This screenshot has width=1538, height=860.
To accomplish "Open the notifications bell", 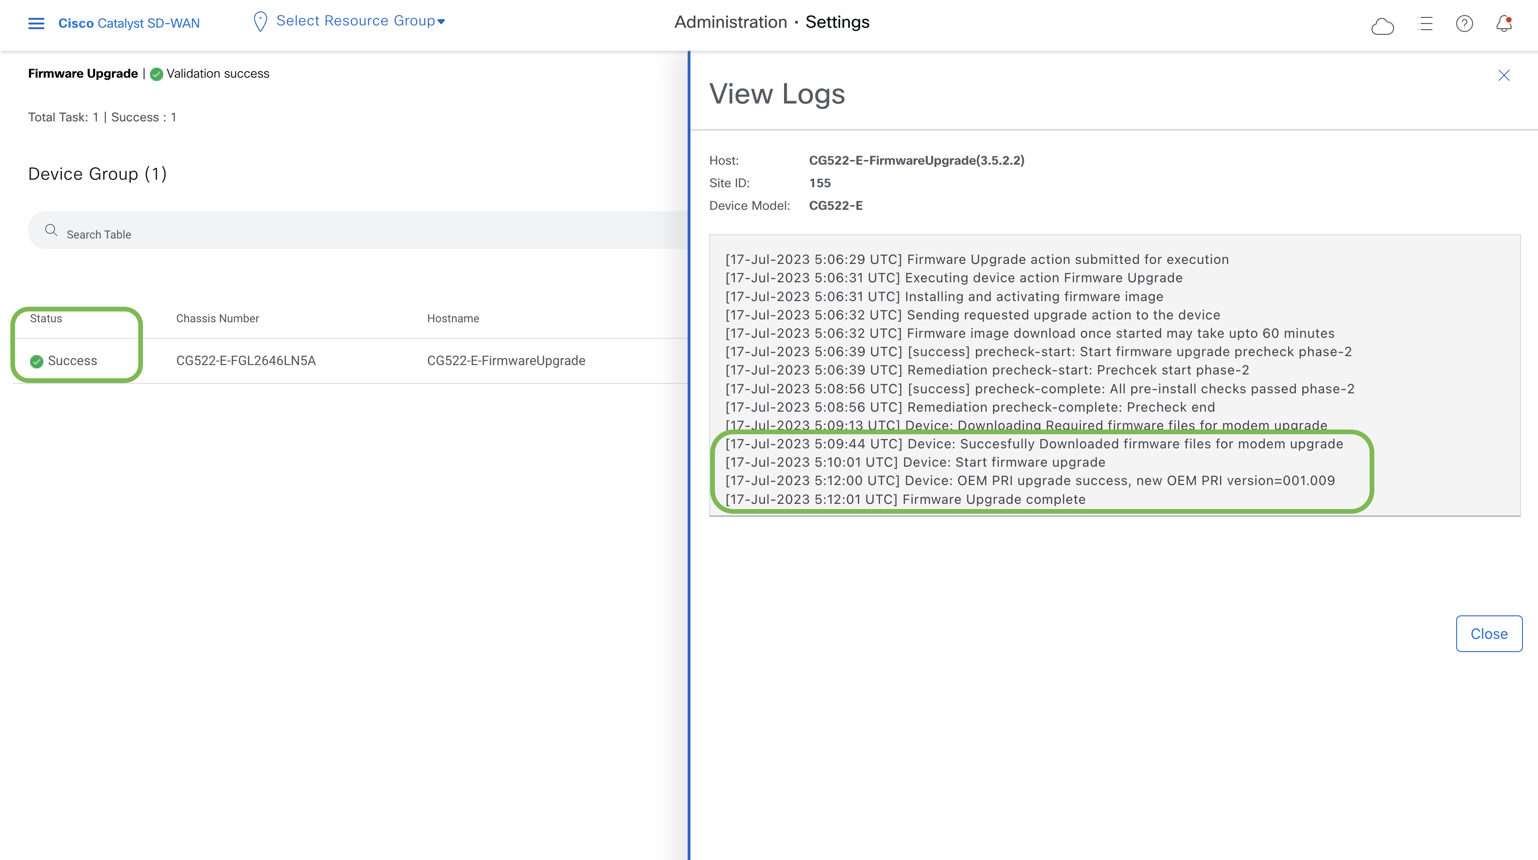I will [1505, 24].
